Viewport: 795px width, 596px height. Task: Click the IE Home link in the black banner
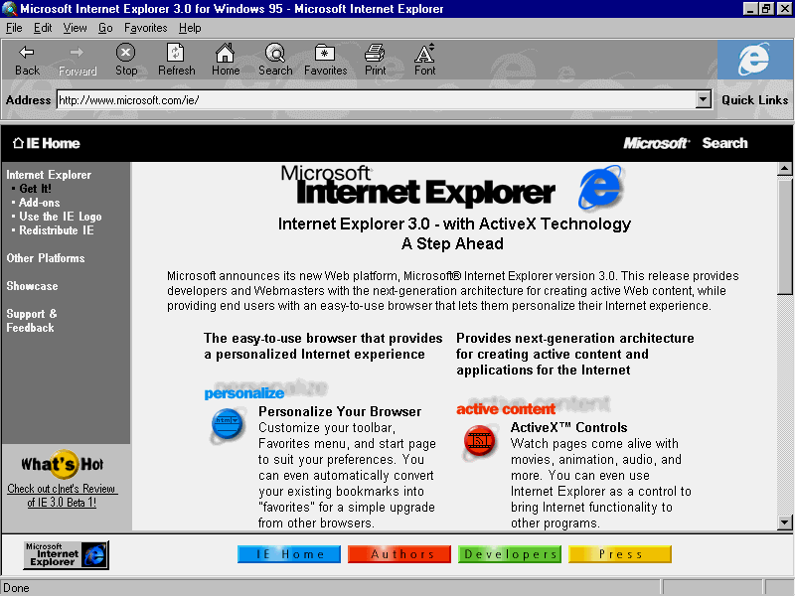pyautogui.click(x=46, y=143)
